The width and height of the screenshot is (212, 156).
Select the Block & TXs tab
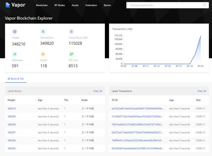tap(16, 79)
